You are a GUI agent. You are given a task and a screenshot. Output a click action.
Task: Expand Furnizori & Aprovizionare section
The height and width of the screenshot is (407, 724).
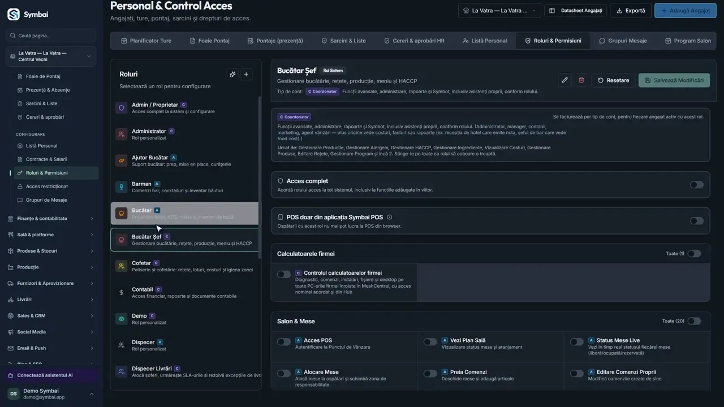51,283
